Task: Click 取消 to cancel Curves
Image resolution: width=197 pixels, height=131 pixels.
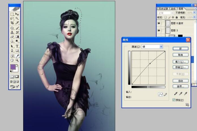Action: click(x=181, y=55)
